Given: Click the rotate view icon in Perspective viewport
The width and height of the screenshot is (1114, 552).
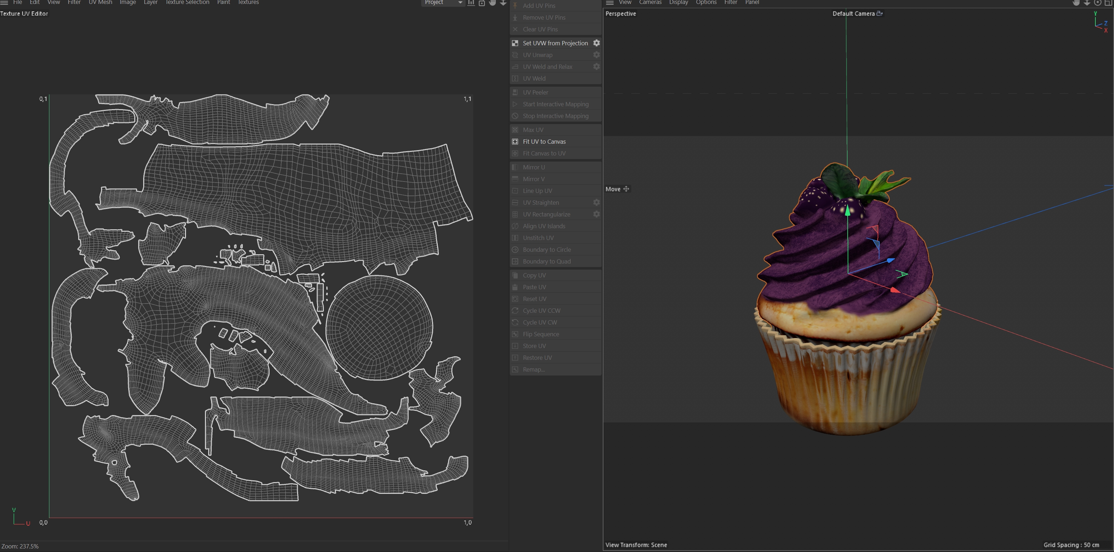Looking at the screenshot, I should (x=1098, y=2).
